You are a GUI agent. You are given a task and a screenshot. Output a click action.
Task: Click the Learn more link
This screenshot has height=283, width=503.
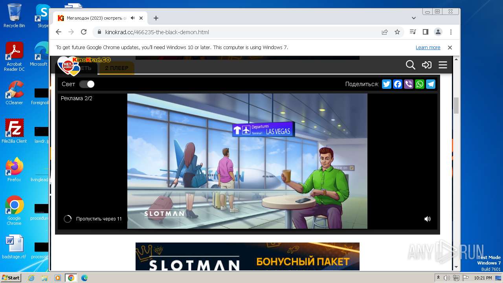click(428, 48)
